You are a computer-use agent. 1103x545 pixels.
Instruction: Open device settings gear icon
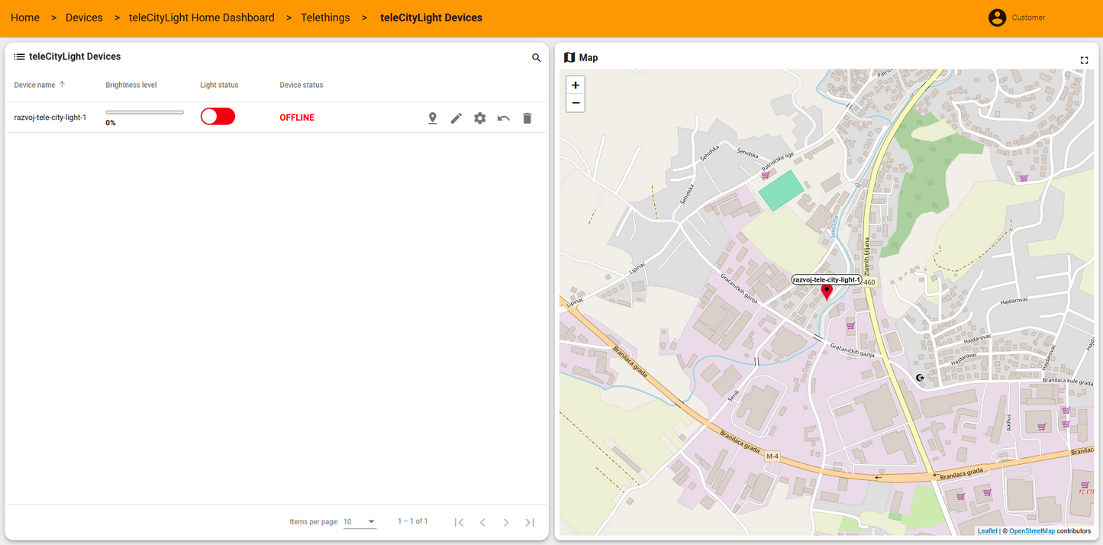coord(479,118)
